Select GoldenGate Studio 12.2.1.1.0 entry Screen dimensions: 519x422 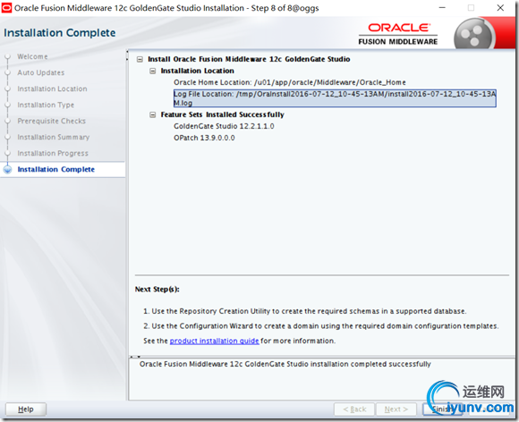(224, 126)
